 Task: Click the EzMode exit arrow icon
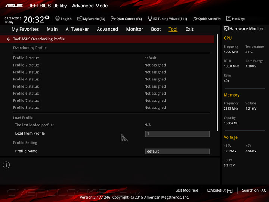click(231, 190)
